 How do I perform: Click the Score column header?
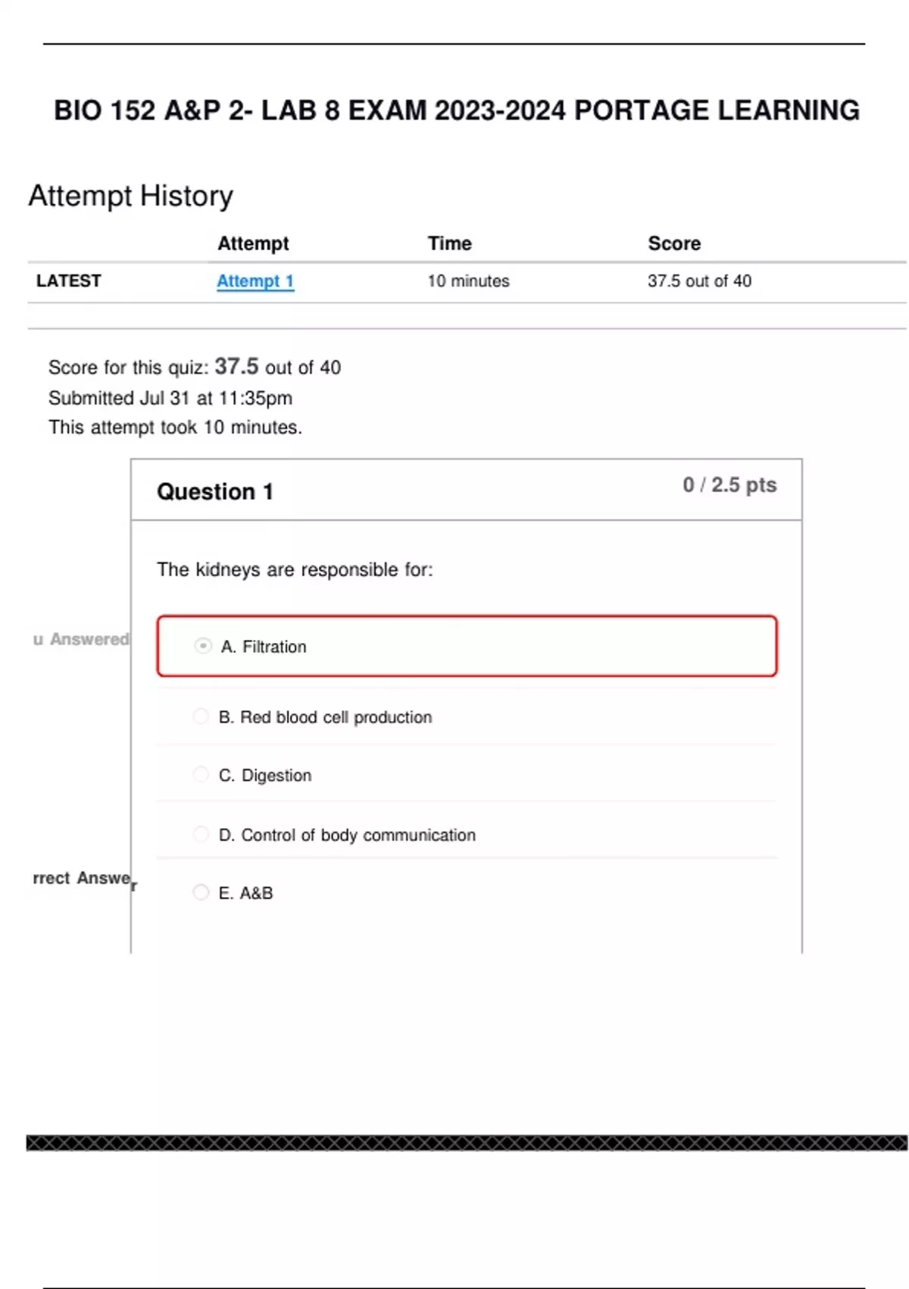click(x=673, y=243)
